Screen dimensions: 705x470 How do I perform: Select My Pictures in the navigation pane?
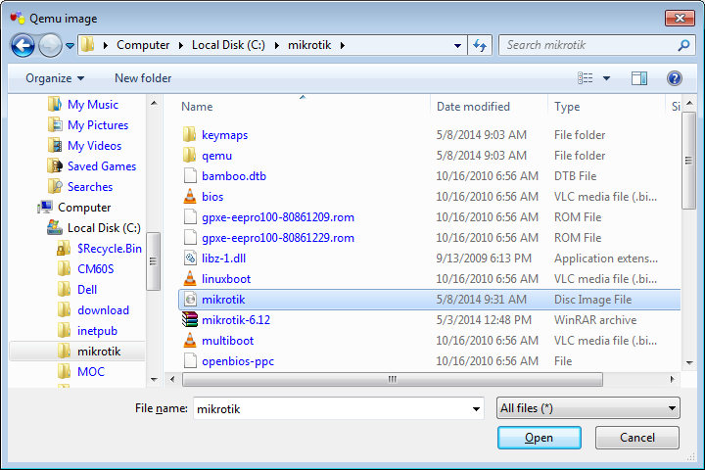tap(98, 125)
